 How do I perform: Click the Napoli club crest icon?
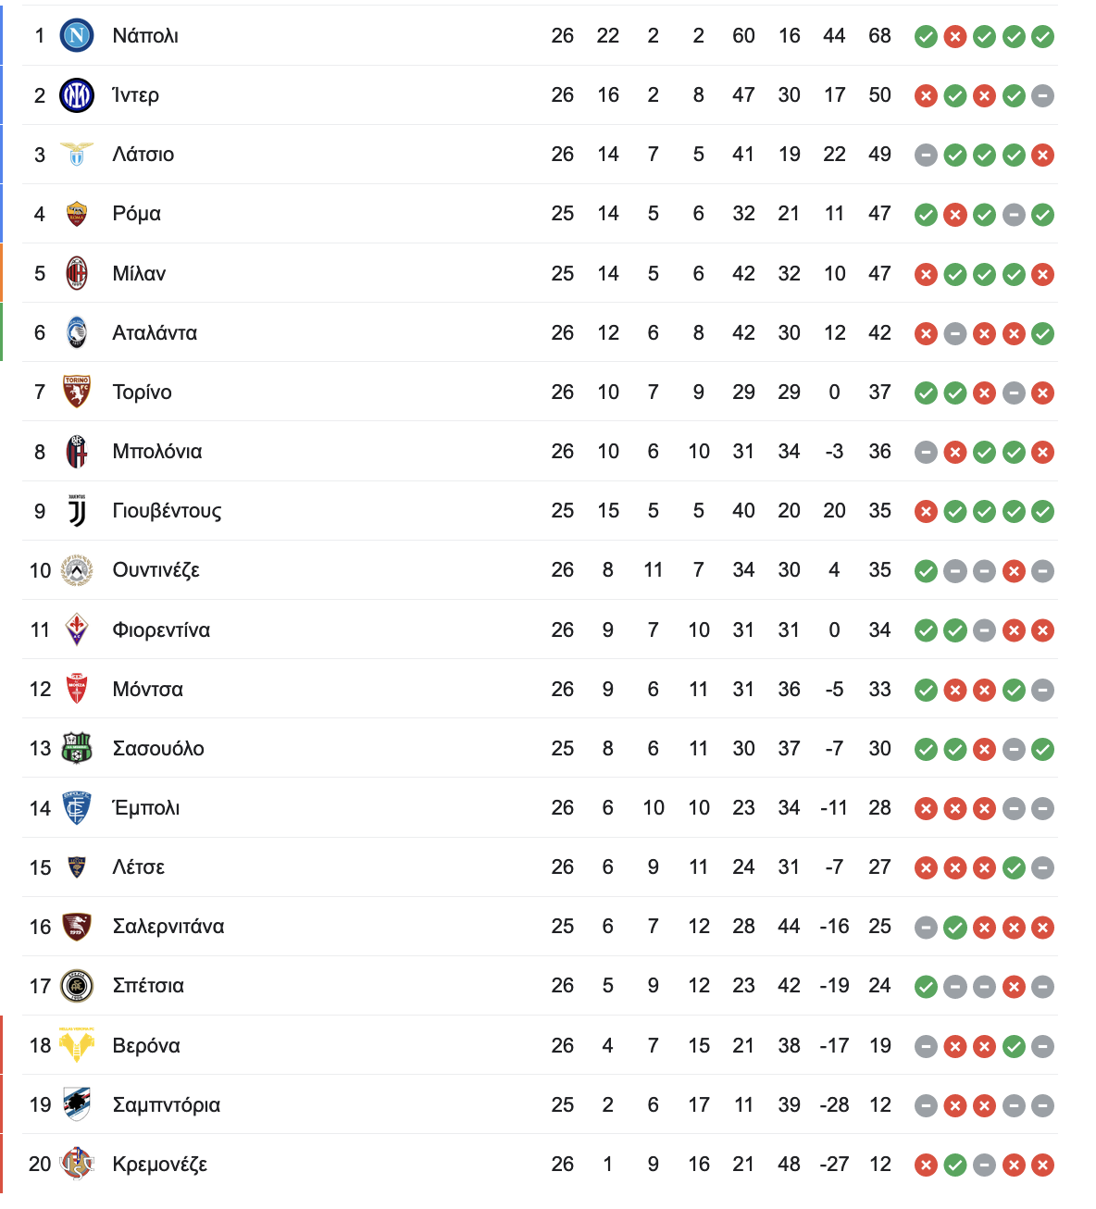(77, 35)
